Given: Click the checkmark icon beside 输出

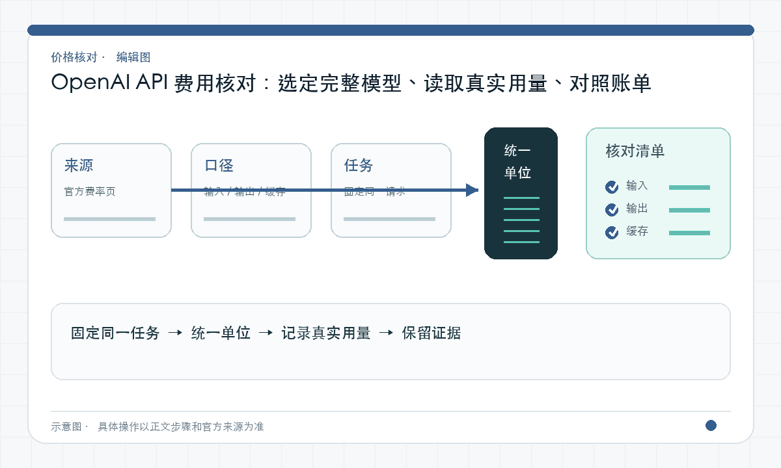Looking at the screenshot, I should (x=612, y=210).
